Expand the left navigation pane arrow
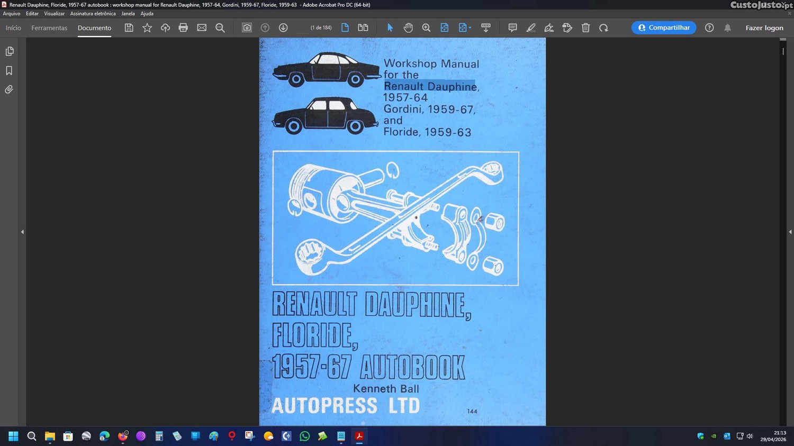The width and height of the screenshot is (794, 446). coord(22,232)
